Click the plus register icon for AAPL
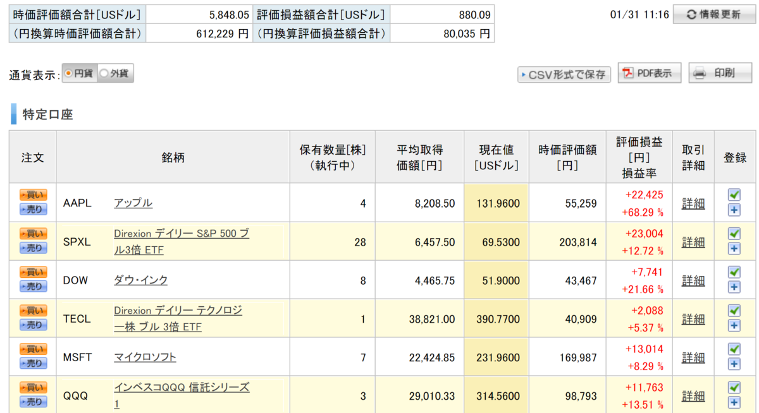759x413 pixels. pyautogui.click(x=734, y=210)
